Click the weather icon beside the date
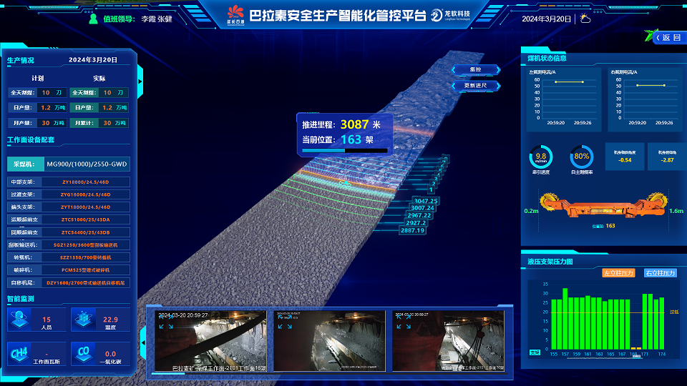This screenshot has height=386, width=687. [x=585, y=19]
